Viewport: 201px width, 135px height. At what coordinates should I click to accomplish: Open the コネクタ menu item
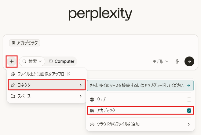(47, 85)
